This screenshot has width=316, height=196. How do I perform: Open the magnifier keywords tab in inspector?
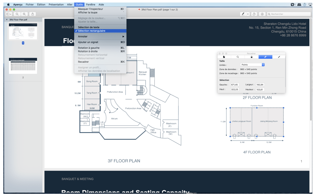coord(238,57)
